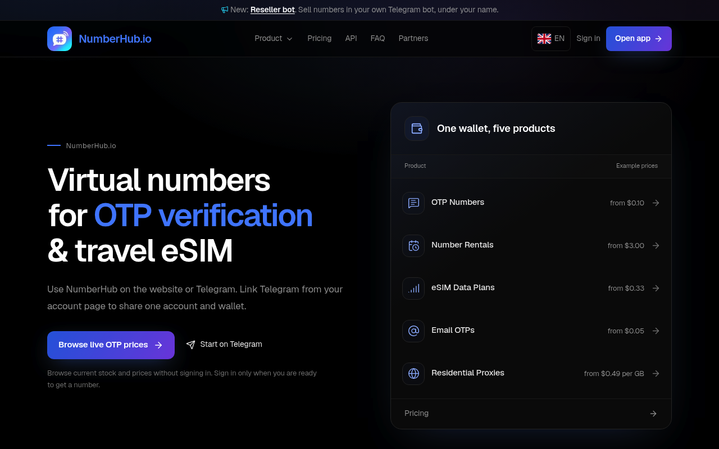Click the NumberHub.io brand name link
This screenshot has height=449, width=719.
click(115, 39)
